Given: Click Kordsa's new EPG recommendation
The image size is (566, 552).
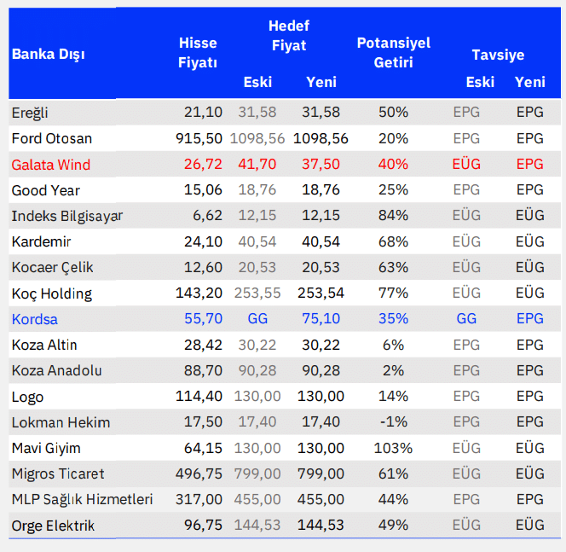Looking at the screenshot, I should 530,318.
